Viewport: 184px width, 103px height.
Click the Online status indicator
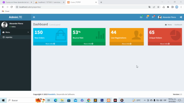tap(13, 27)
